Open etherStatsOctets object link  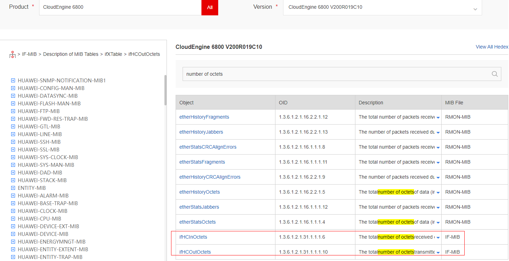pyautogui.click(x=198, y=222)
